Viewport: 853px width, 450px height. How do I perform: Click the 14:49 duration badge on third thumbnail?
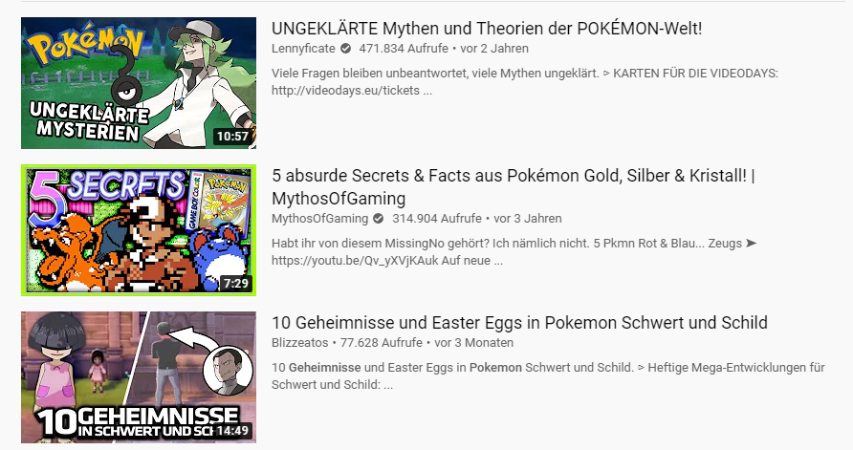[x=232, y=431]
